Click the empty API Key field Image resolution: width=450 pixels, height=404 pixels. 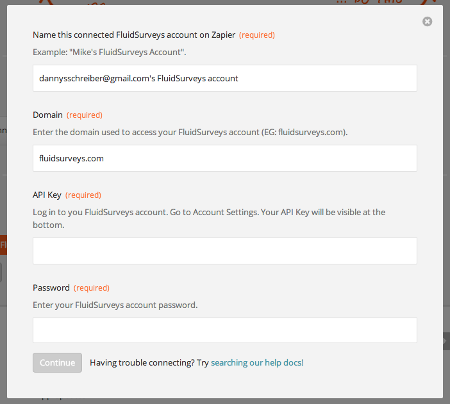(x=225, y=251)
